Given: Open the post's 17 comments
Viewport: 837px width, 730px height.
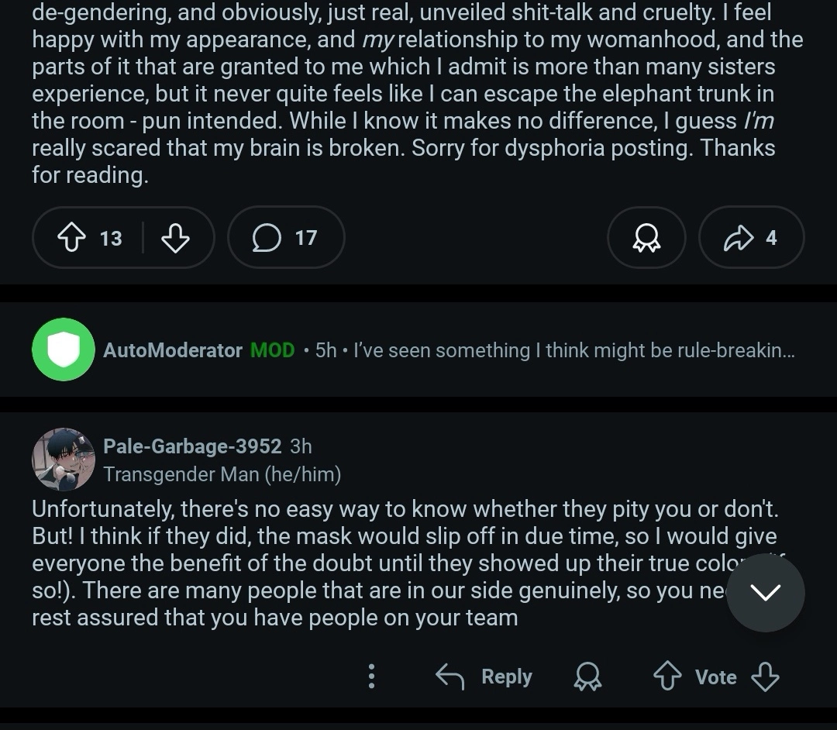Looking at the screenshot, I should click(x=285, y=238).
